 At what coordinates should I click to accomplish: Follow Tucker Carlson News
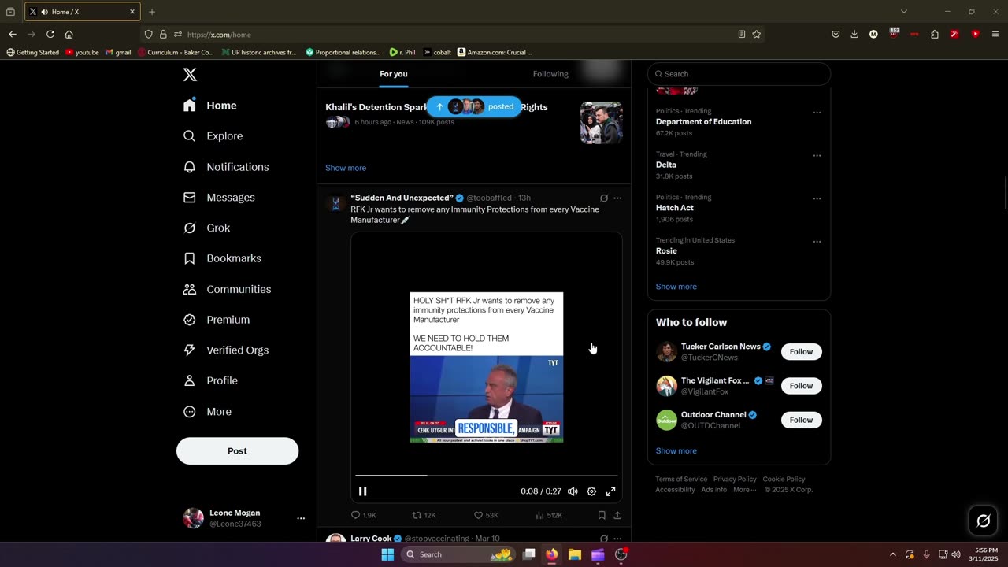click(801, 352)
